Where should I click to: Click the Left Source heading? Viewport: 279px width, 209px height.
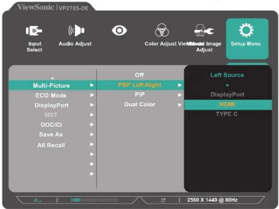coord(227,75)
